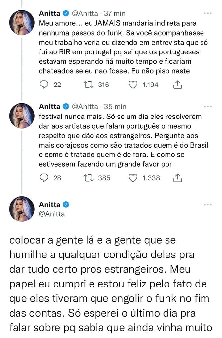
Task: Reply to the 37 min tweet
Action: click(44, 85)
